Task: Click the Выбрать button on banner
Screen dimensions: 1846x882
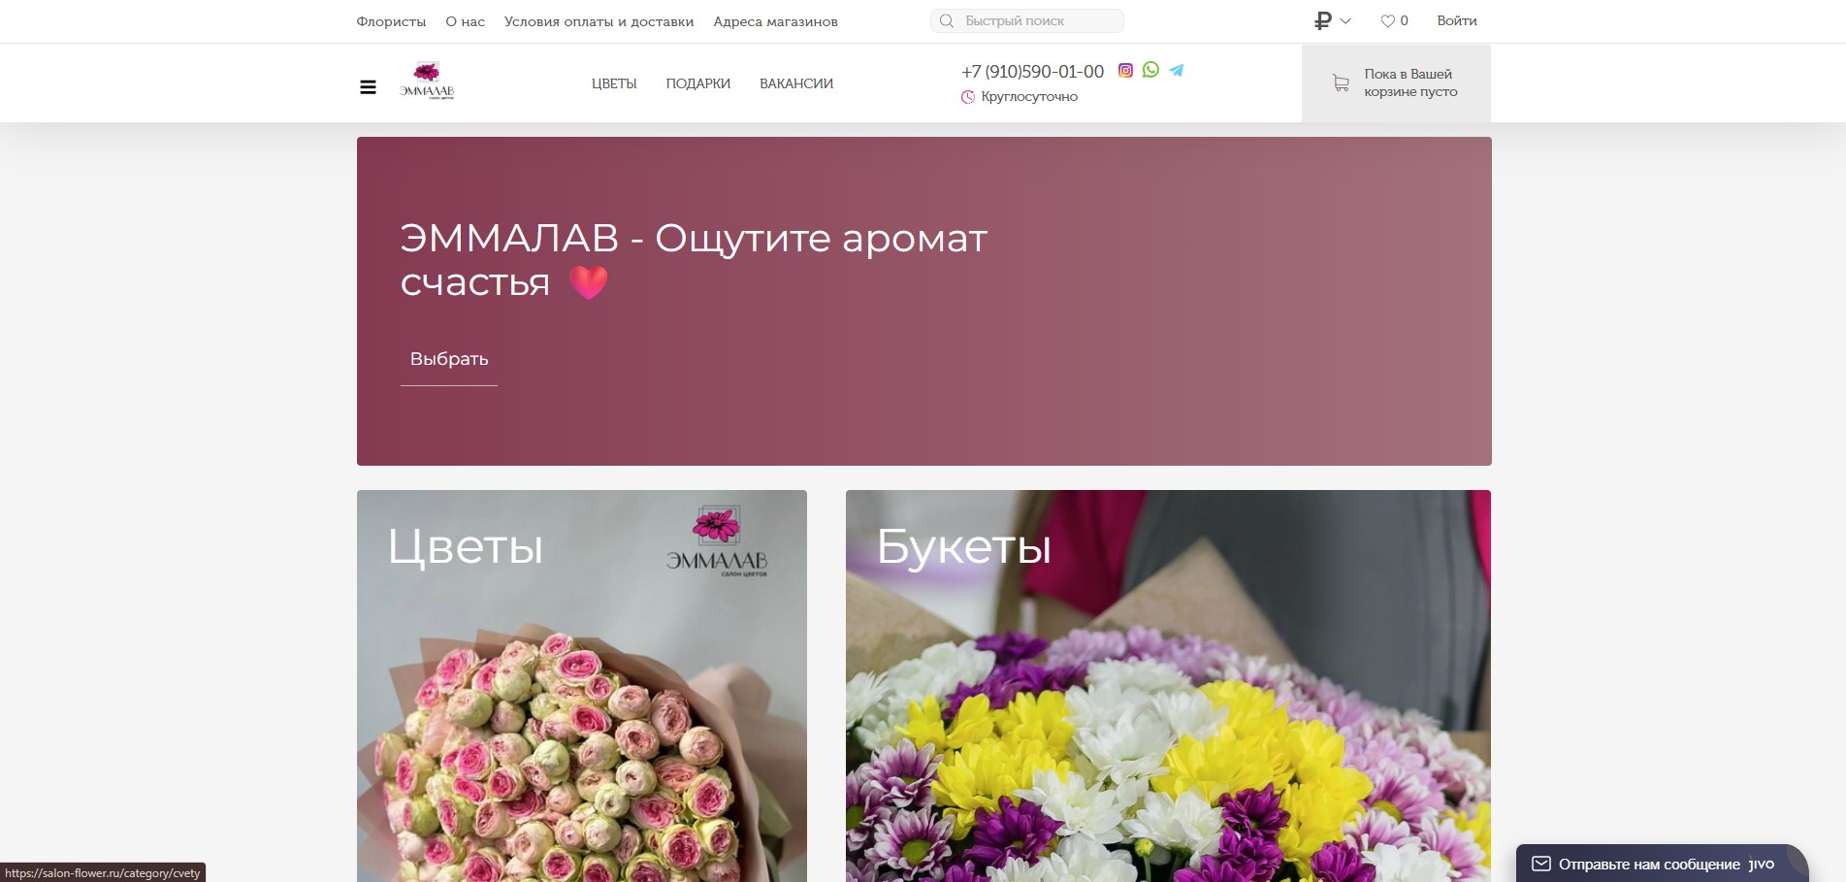Action: click(449, 359)
